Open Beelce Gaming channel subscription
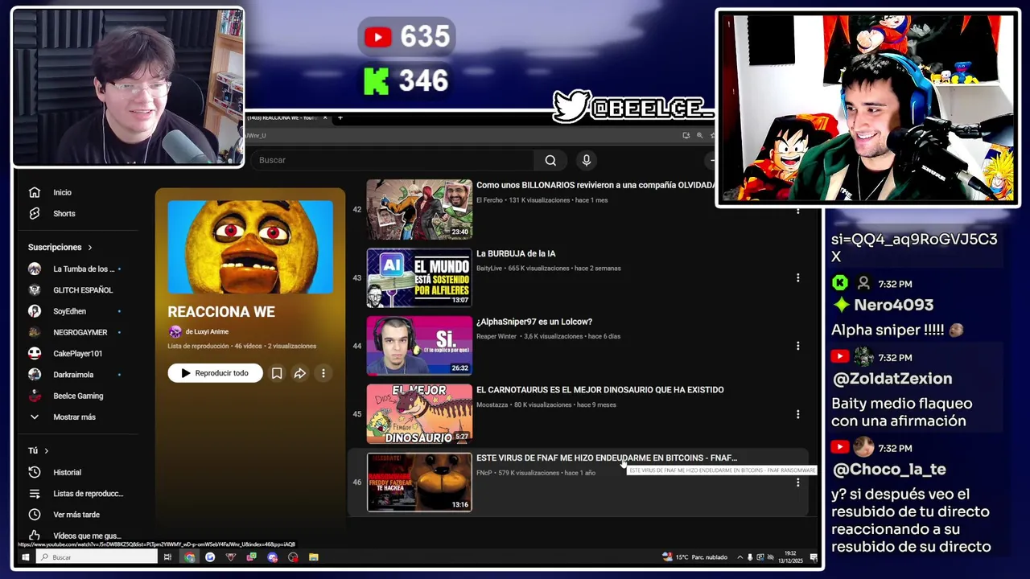This screenshot has width=1030, height=579. click(x=77, y=396)
